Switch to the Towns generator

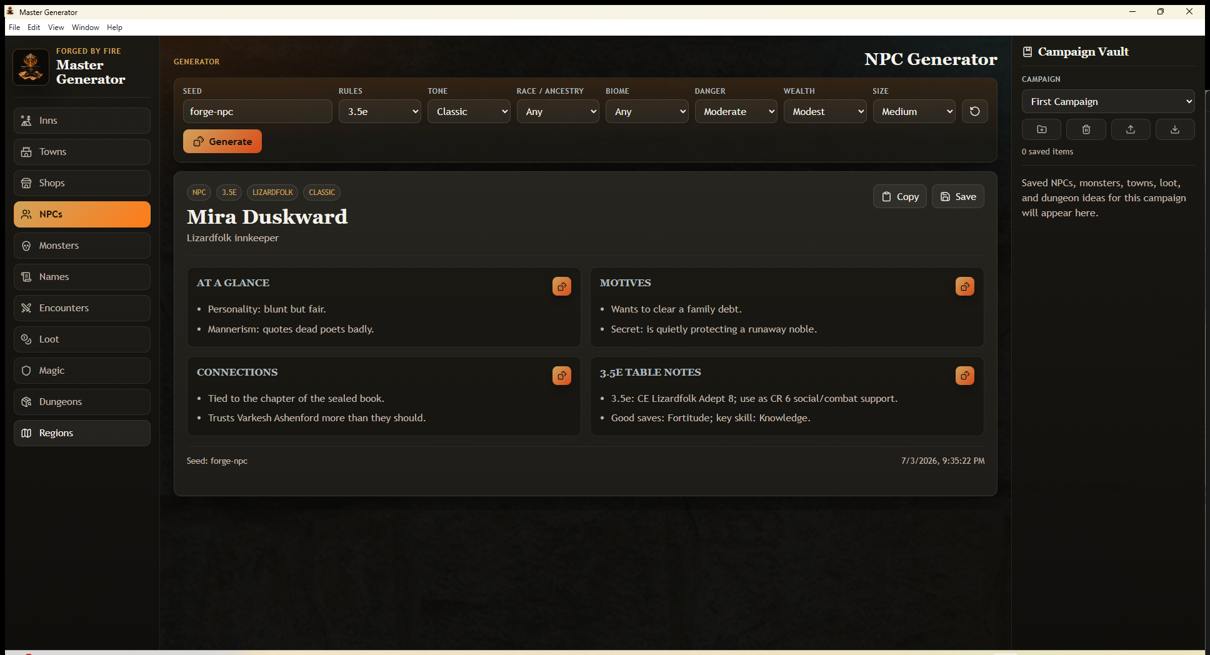(x=82, y=152)
